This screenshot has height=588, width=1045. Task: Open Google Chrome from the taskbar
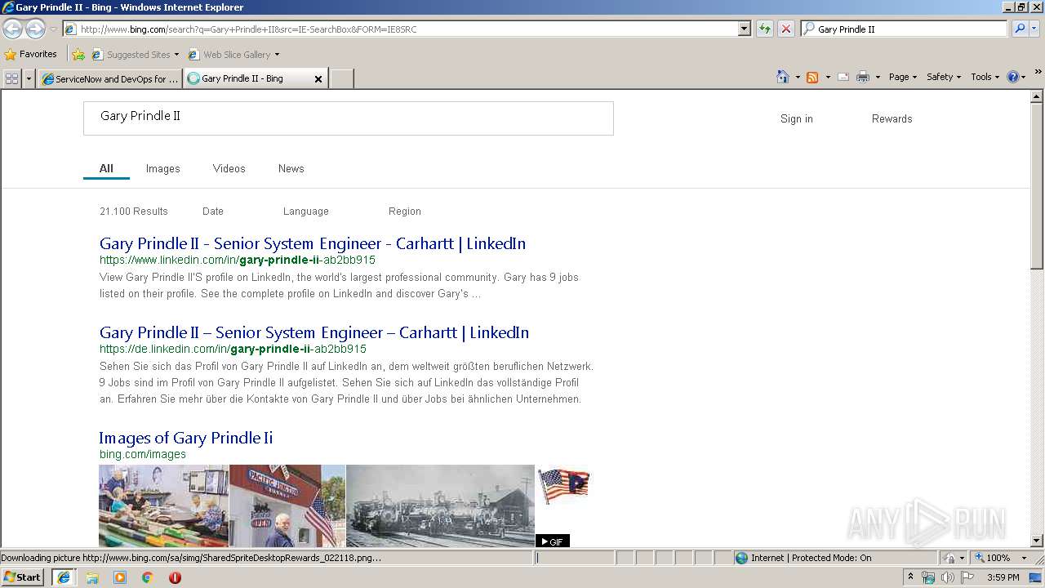[147, 577]
